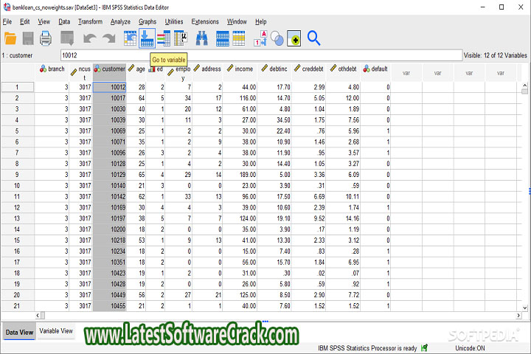Select the debtinc column header

274,72
